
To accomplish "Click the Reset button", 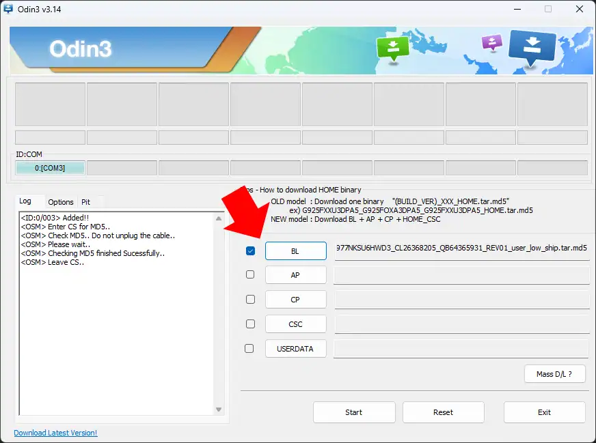I will (443, 412).
